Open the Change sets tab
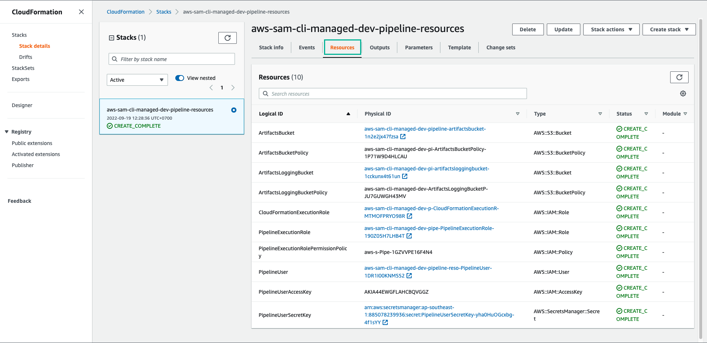This screenshot has width=707, height=343. point(501,47)
